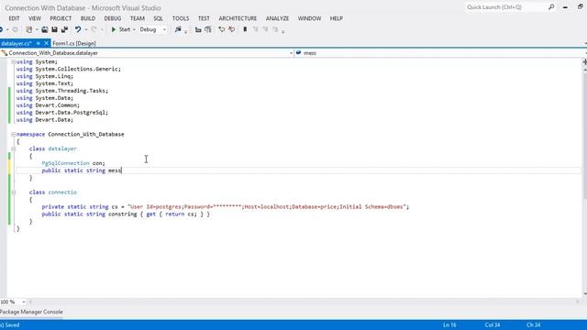Click the PgSqlConnection type name in code

click(65, 163)
